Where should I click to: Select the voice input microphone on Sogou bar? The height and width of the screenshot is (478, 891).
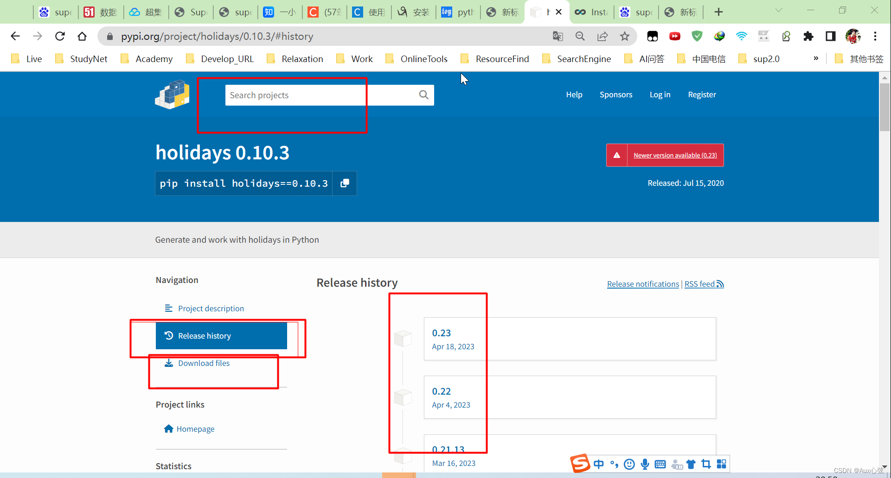click(644, 464)
